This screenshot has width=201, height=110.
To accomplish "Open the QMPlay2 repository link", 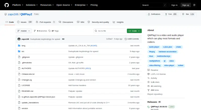I will (26, 14).
